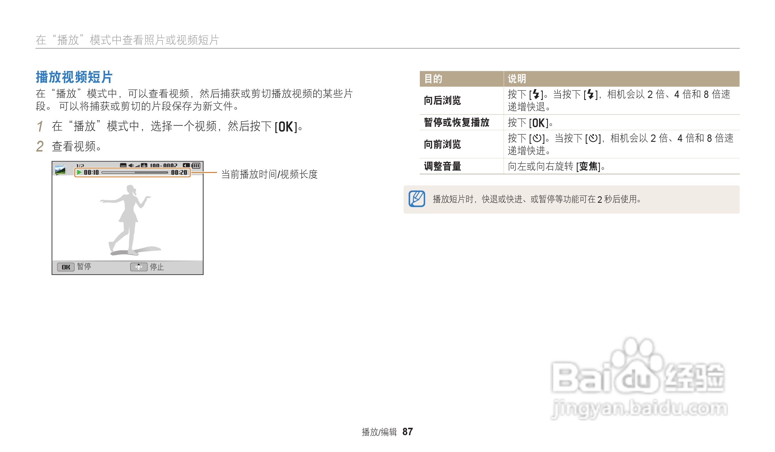Click the 目的 table column header
The image size is (775, 452).
(x=433, y=79)
